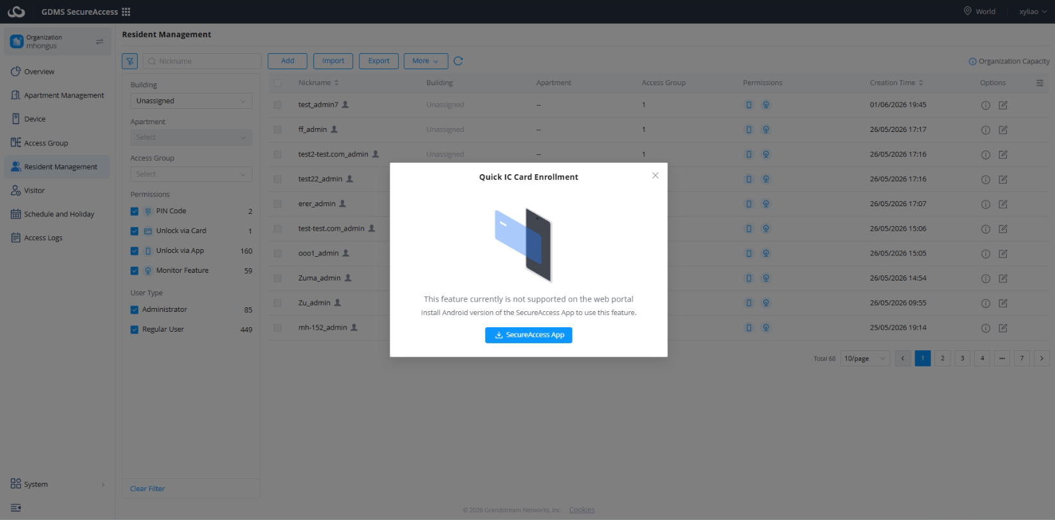Download the SecureAccess App from dialog

tap(529, 335)
